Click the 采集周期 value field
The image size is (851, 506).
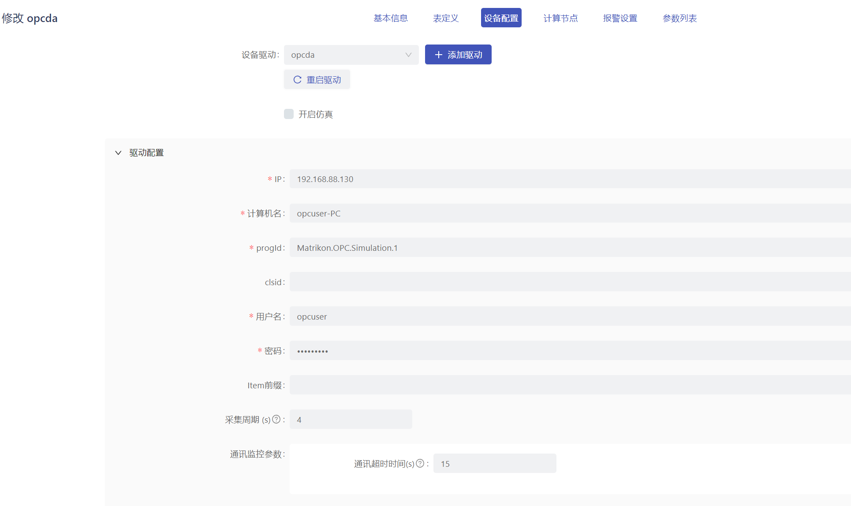pyautogui.click(x=351, y=420)
